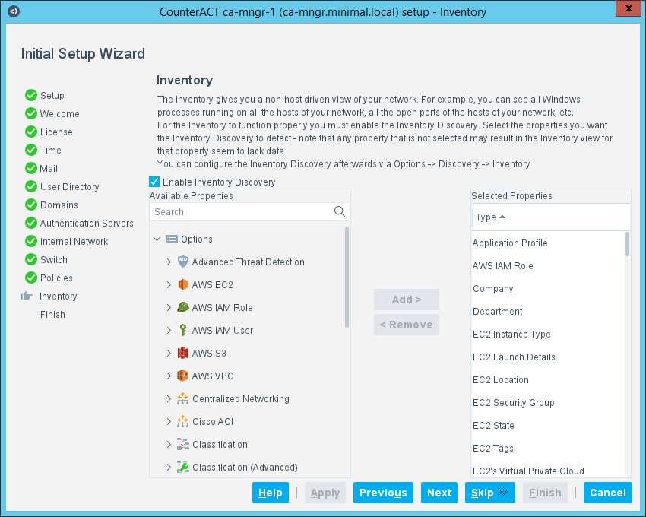
Task: Click the Add > button
Action: point(407,300)
